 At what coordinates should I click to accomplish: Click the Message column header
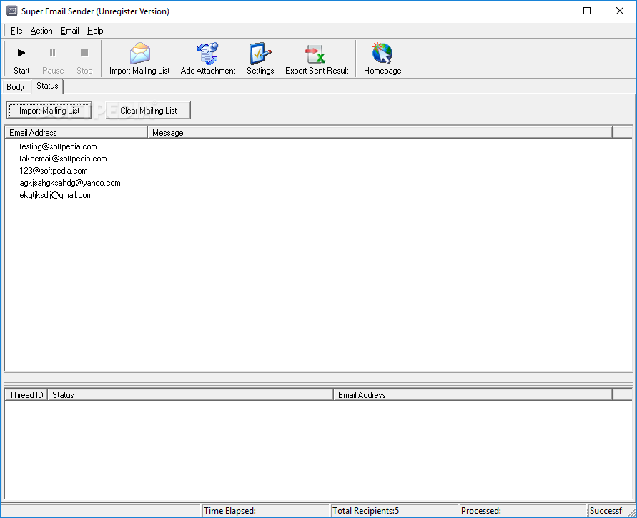pyautogui.click(x=380, y=133)
